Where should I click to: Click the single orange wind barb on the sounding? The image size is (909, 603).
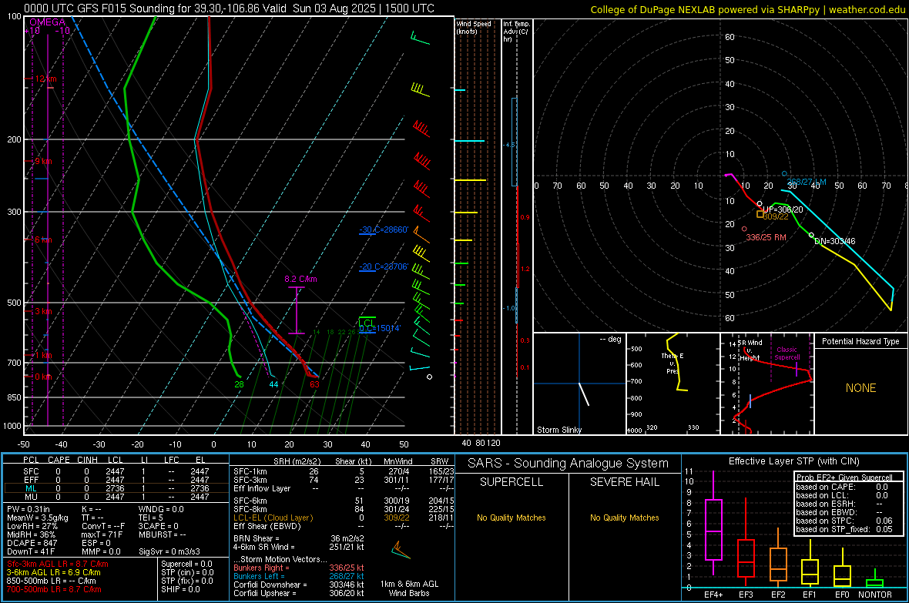[x=421, y=236]
